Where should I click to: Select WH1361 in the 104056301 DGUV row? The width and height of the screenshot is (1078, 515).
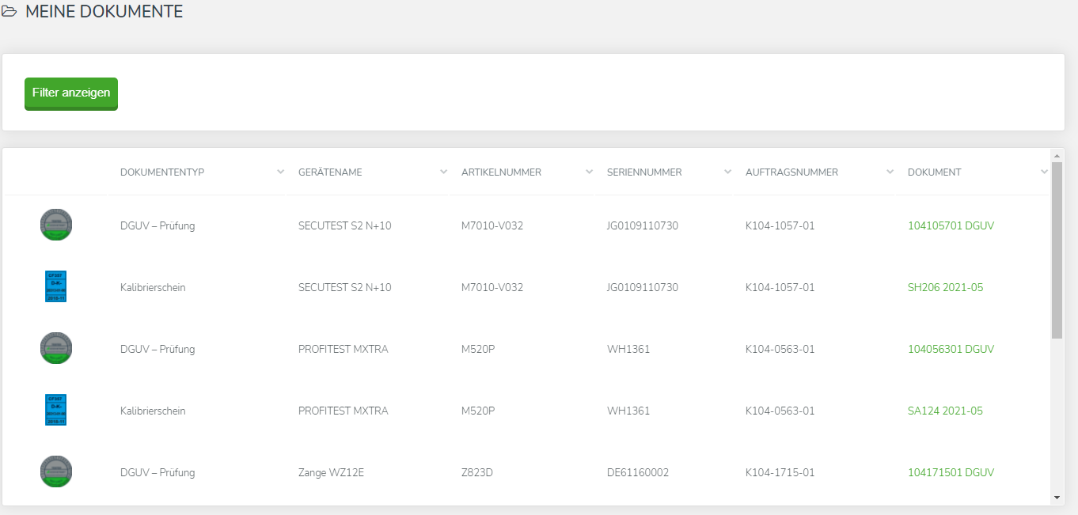[628, 349]
